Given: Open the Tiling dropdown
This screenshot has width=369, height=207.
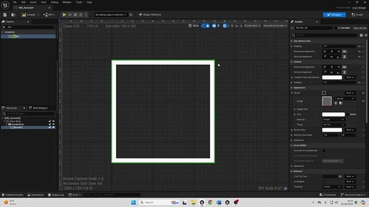Looking at the screenshot, I should click(x=333, y=125).
